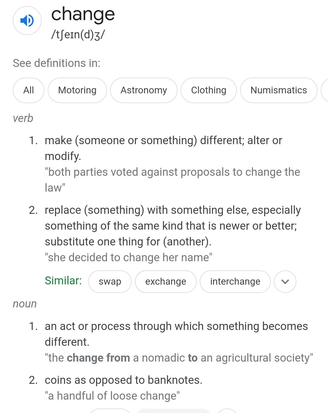Open the similar word interchange

(x=235, y=282)
